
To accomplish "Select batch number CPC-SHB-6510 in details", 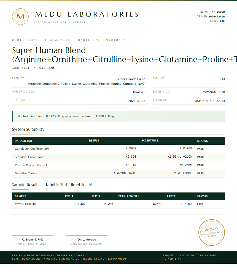I will [x=214, y=92].
